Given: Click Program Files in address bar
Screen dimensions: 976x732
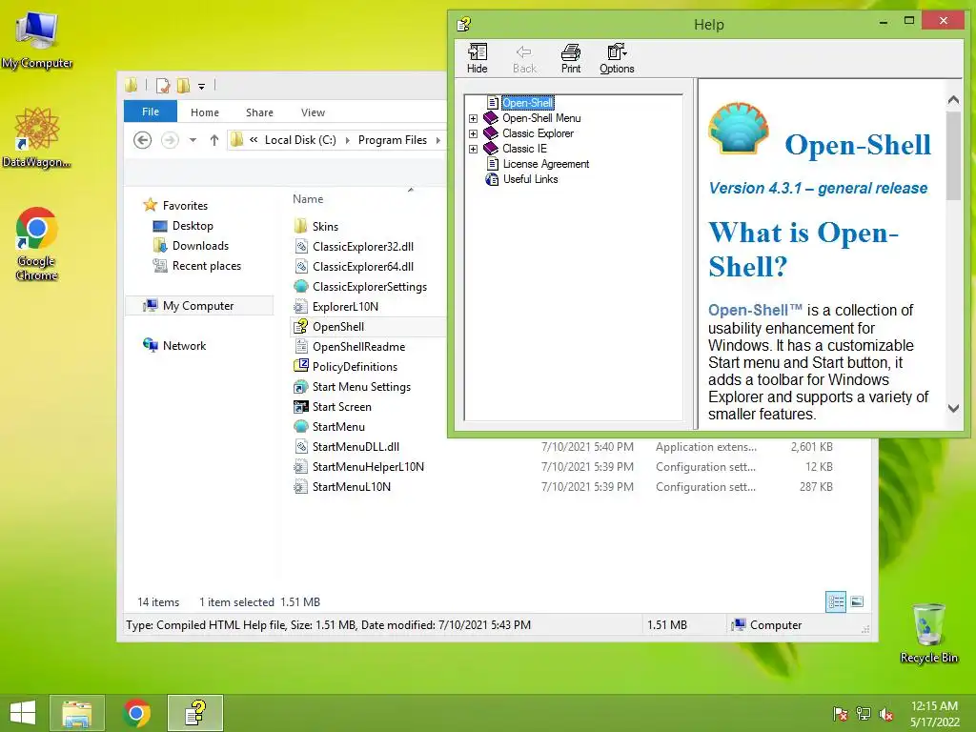Looking at the screenshot, I should click(393, 140).
